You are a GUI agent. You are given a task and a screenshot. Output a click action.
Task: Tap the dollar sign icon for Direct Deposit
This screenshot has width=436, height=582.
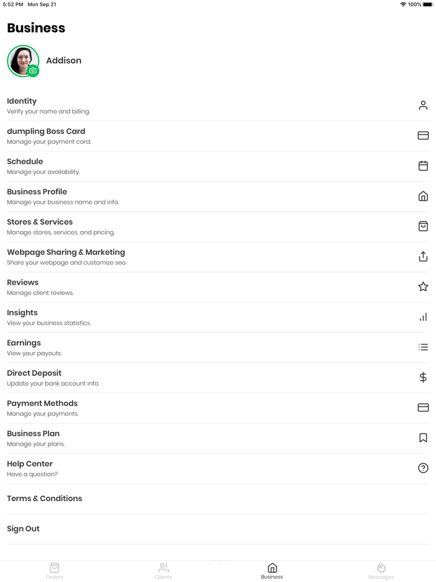point(423,377)
